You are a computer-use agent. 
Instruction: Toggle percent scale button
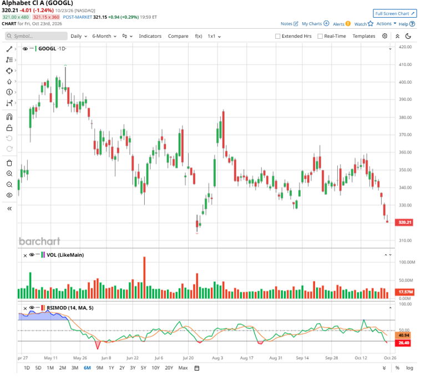tap(397, 368)
